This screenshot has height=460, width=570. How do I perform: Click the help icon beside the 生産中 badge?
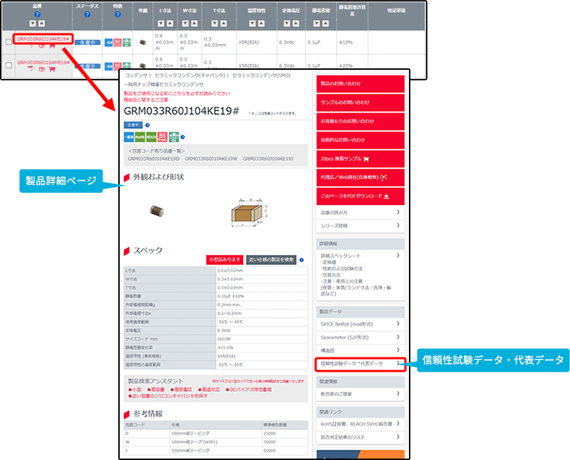pos(147,125)
